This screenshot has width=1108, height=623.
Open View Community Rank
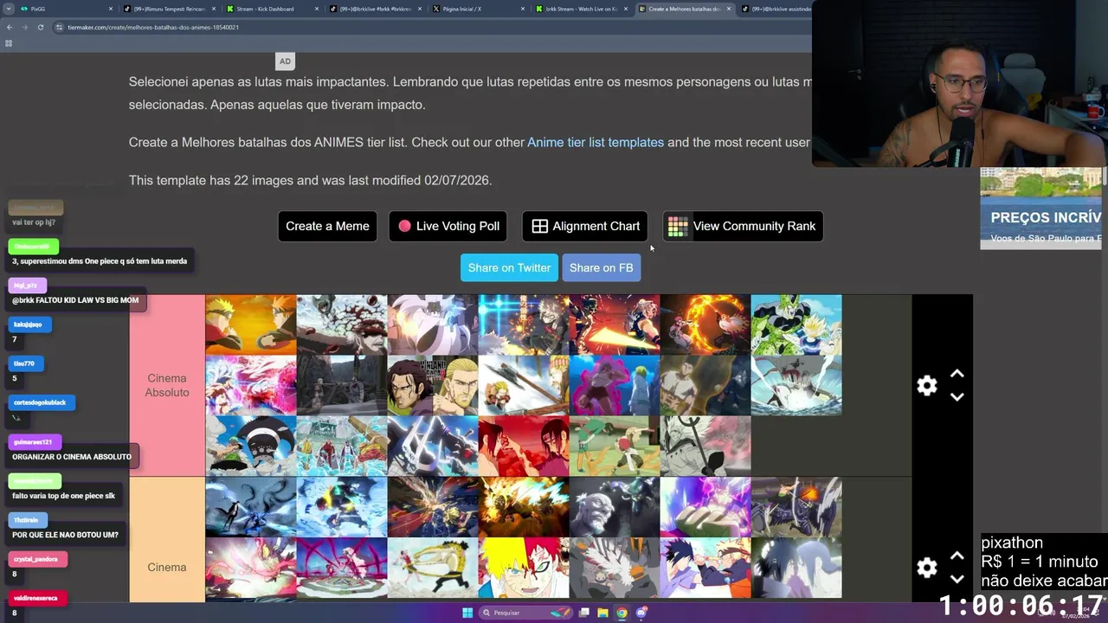coord(743,226)
